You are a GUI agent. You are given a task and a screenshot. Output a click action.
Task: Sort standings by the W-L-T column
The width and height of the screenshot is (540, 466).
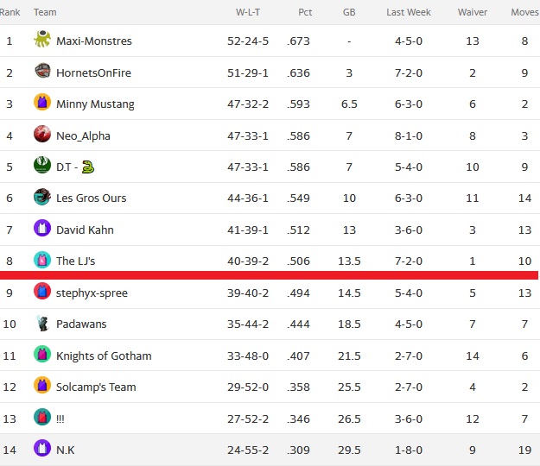point(248,12)
